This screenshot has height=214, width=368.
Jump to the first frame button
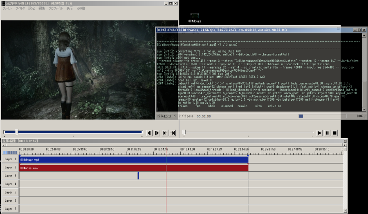[x=165, y=133]
